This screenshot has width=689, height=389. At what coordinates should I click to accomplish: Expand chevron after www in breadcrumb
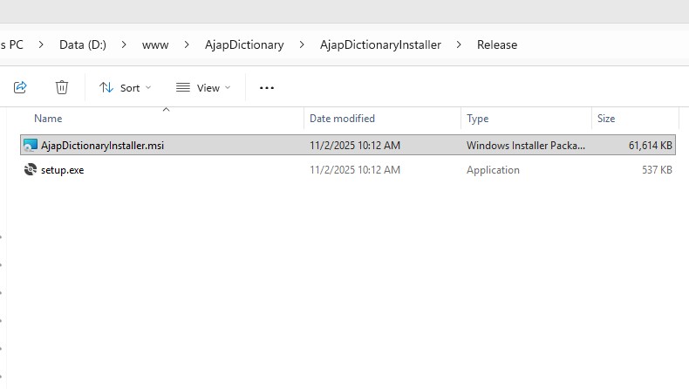187,44
